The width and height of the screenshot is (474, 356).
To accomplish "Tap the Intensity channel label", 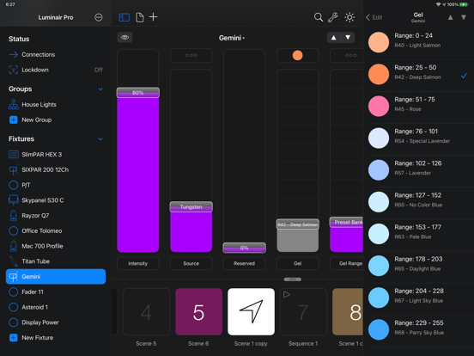I will (138, 263).
